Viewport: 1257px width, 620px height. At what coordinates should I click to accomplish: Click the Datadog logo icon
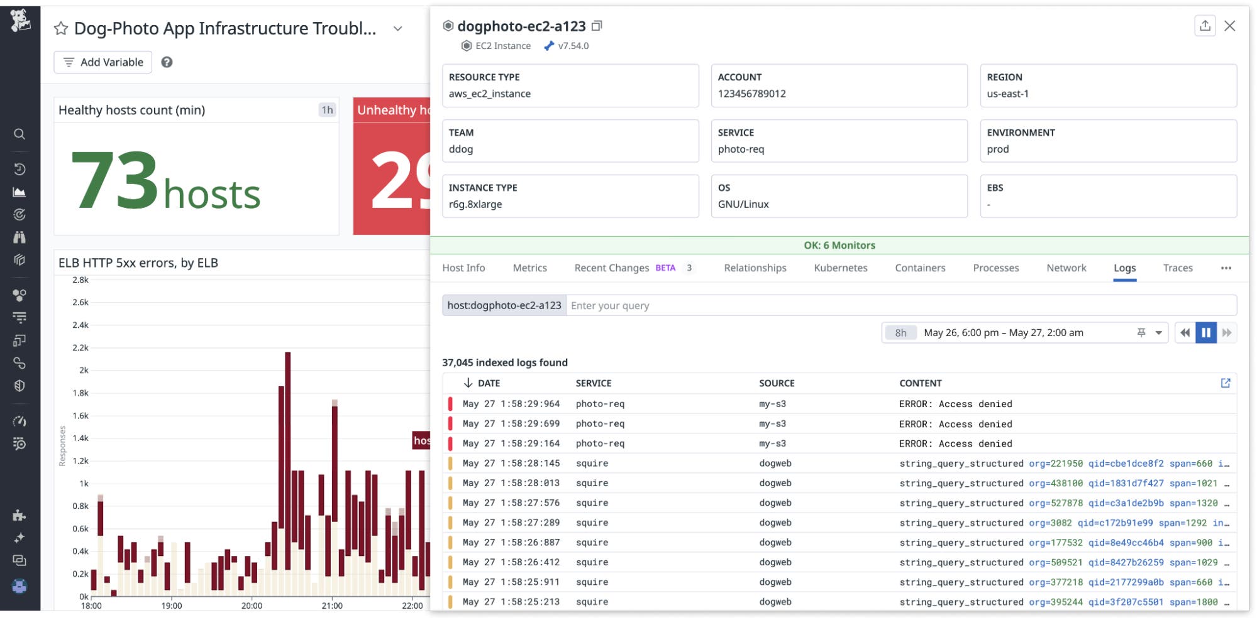point(20,20)
